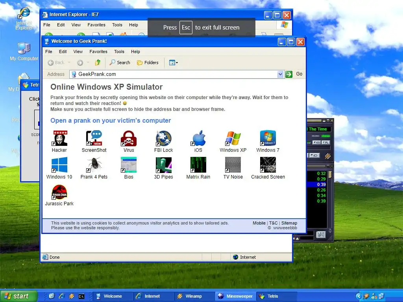The width and height of the screenshot is (403, 302).
Task: Open Favorites menu in Welcome window
Action: click(x=98, y=52)
